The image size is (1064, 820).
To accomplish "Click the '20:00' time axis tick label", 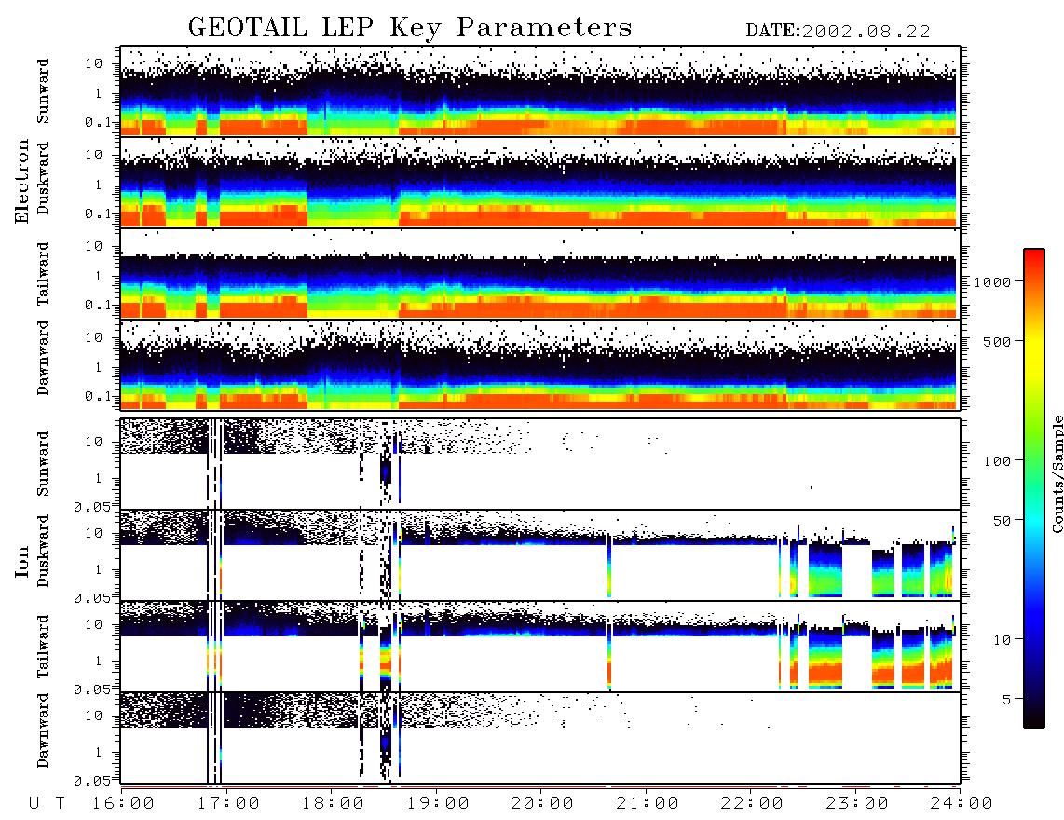I will (x=542, y=804).
